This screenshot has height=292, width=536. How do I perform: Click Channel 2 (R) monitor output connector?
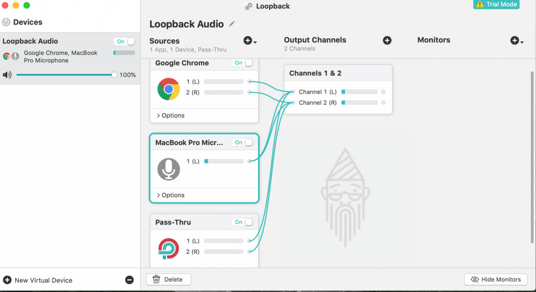[x=384, y=103]
